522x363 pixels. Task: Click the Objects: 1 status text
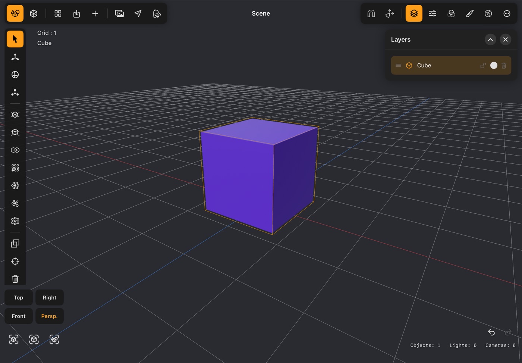425,345
